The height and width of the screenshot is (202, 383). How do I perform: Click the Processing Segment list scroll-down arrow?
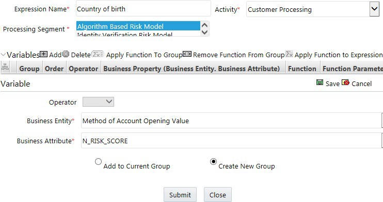tap(204, 32)
